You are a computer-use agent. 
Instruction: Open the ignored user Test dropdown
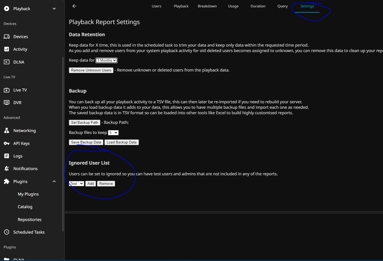pos(77,183)
